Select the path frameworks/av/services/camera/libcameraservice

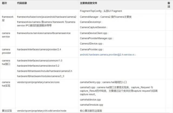click(44, 33)
